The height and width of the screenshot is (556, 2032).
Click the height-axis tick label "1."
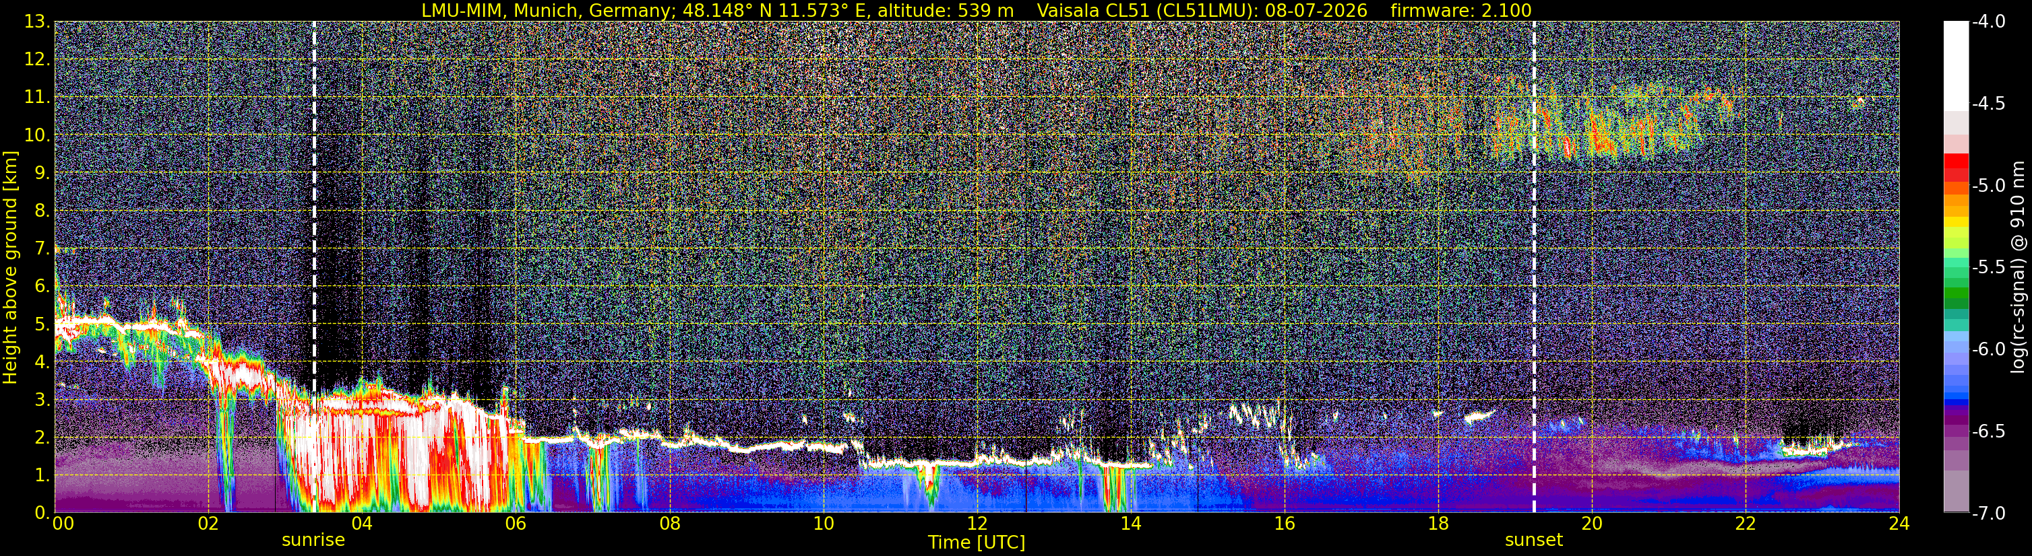42,475
